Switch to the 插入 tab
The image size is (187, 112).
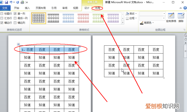(x=27, y=8)
